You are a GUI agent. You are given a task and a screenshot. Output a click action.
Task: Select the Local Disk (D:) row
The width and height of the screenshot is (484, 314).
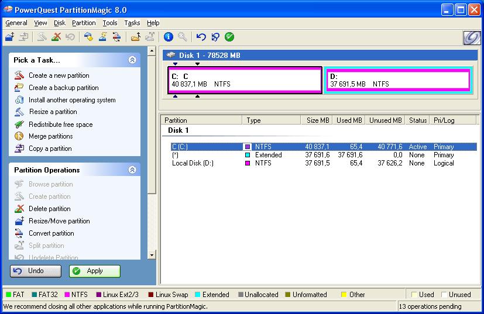324,163
